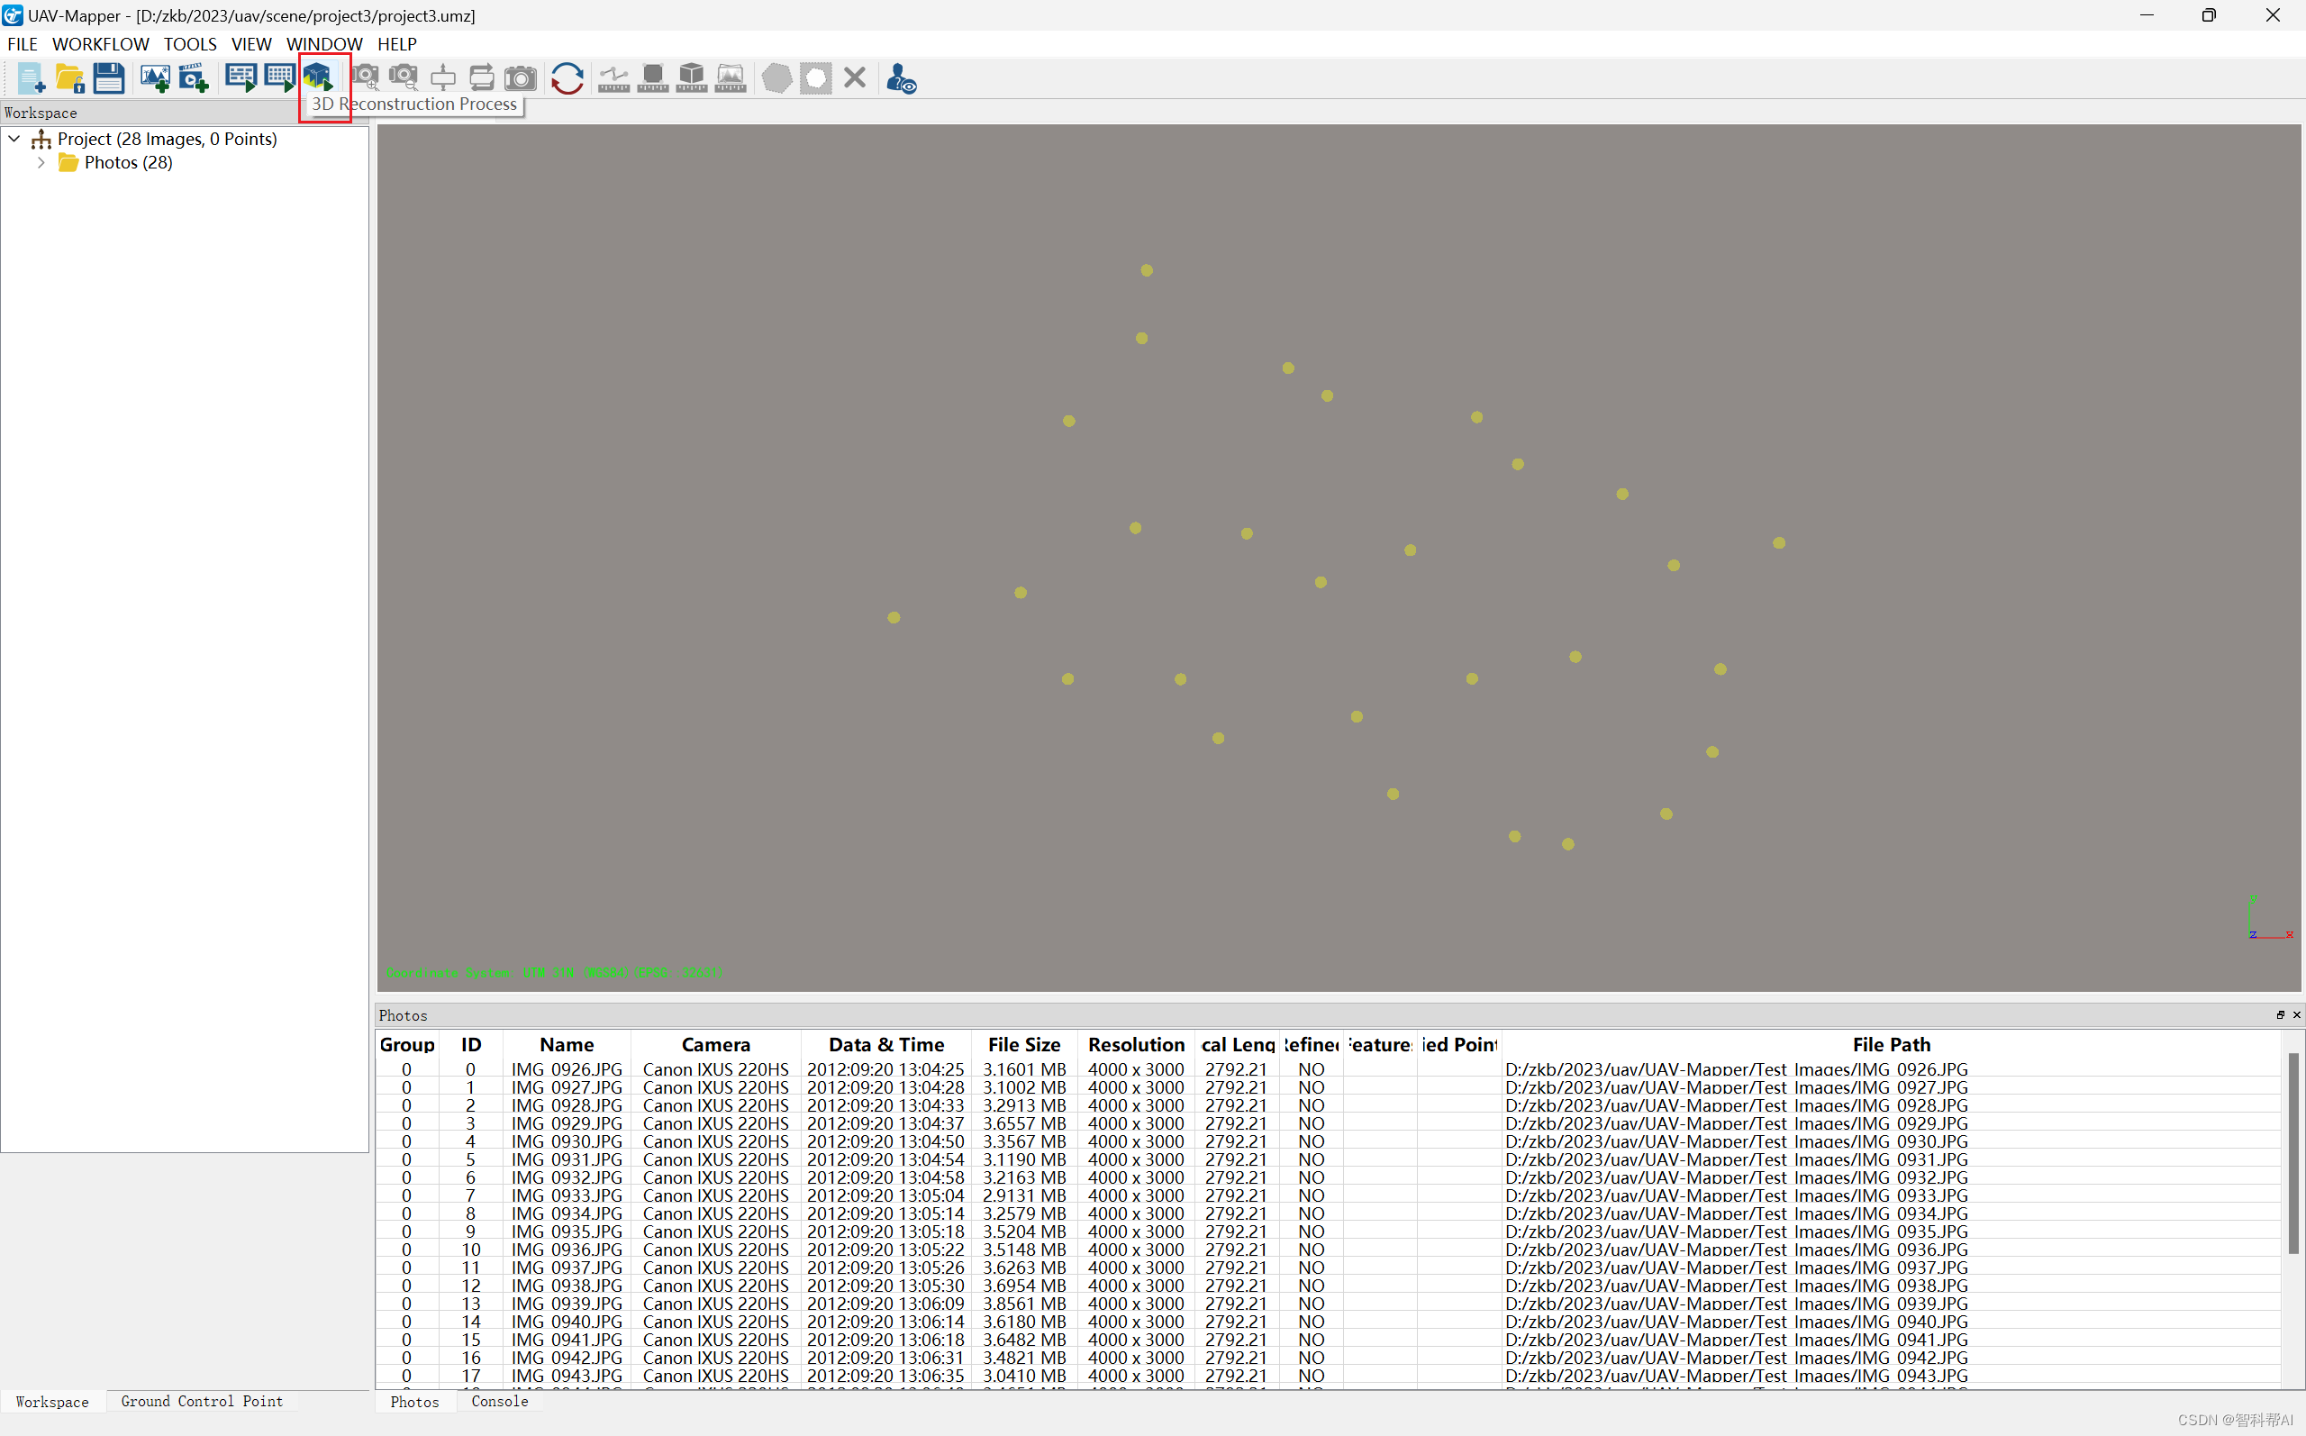2306x1436 pixels.
Task: Create a new project
Action: [x=31, y=77]
